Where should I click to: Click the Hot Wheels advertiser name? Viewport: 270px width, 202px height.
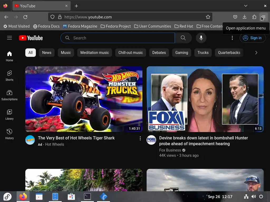[54, 144]
